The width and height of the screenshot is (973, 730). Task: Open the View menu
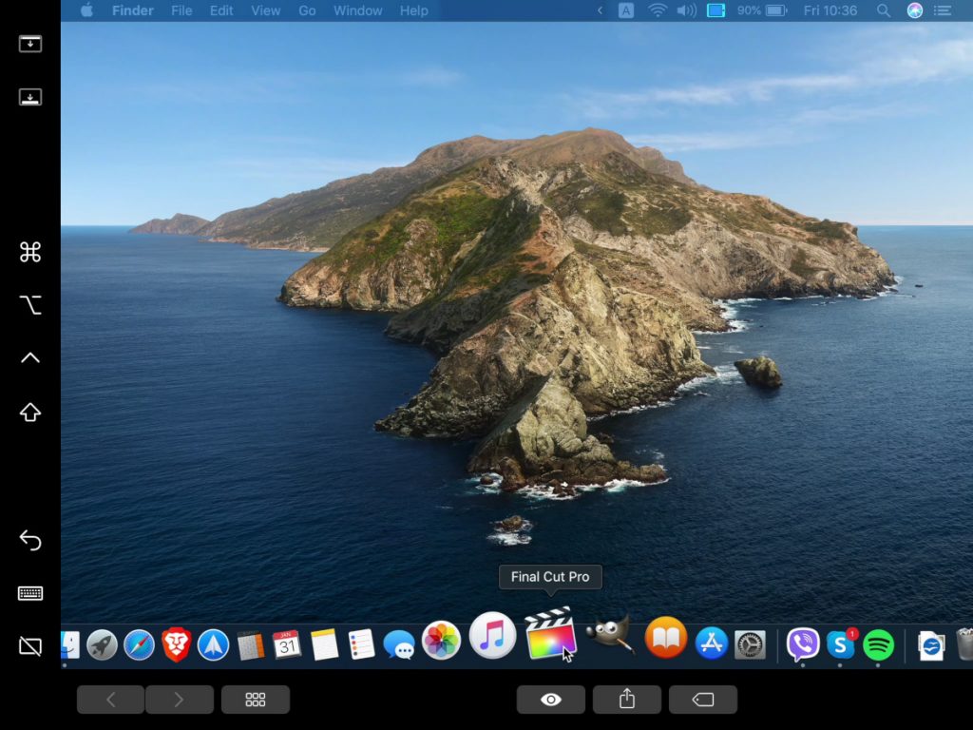[x=266, y=10]
